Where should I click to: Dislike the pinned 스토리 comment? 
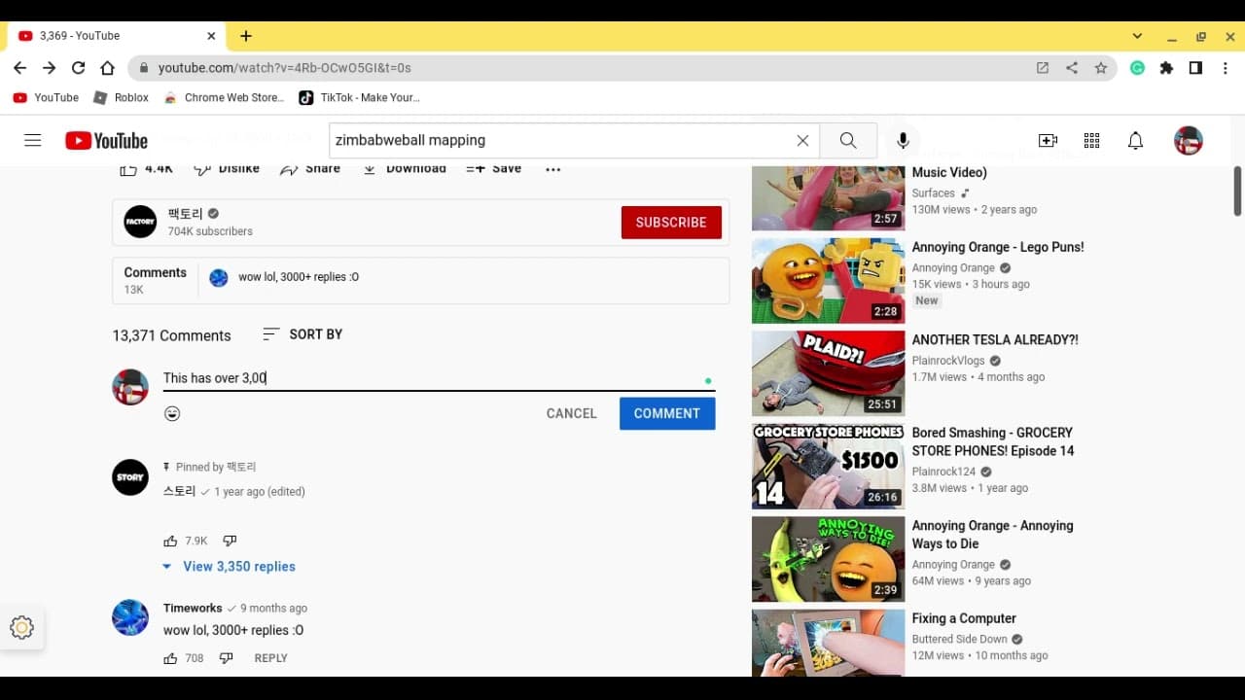point(230,541)
